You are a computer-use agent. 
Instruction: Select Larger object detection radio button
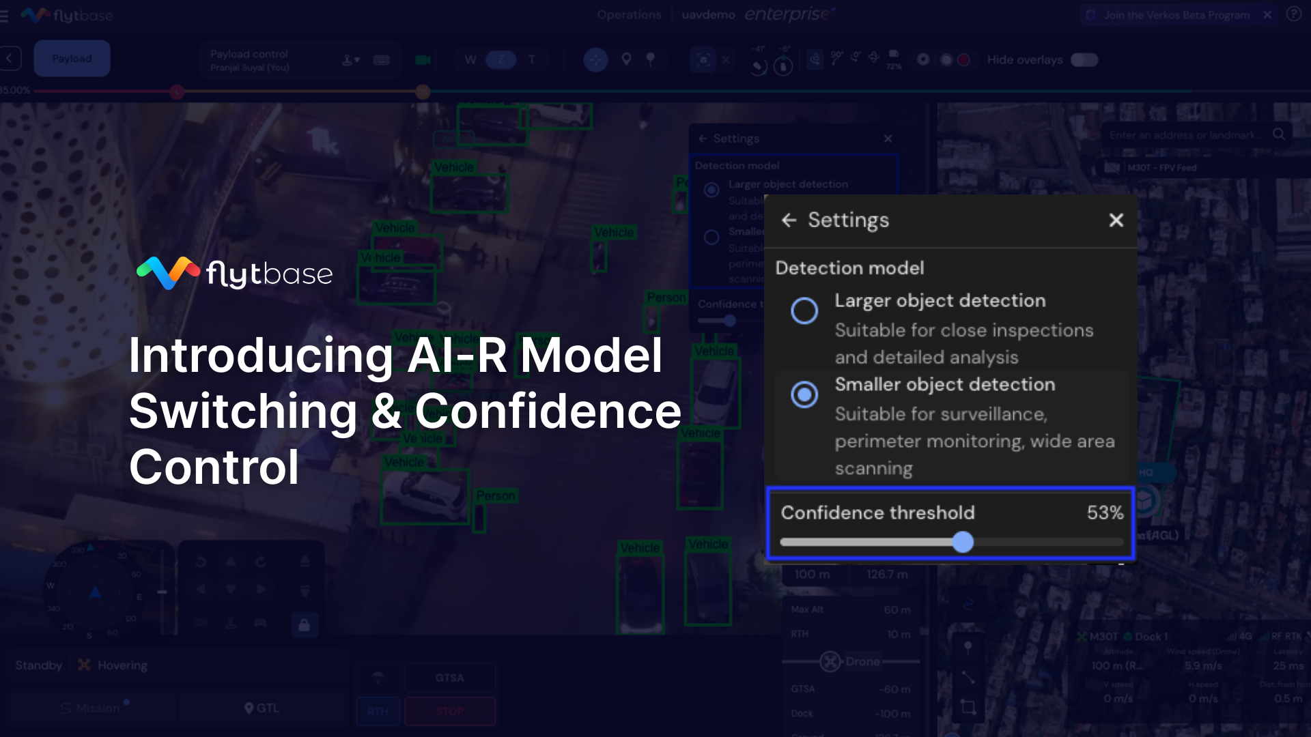pos(804,310)
